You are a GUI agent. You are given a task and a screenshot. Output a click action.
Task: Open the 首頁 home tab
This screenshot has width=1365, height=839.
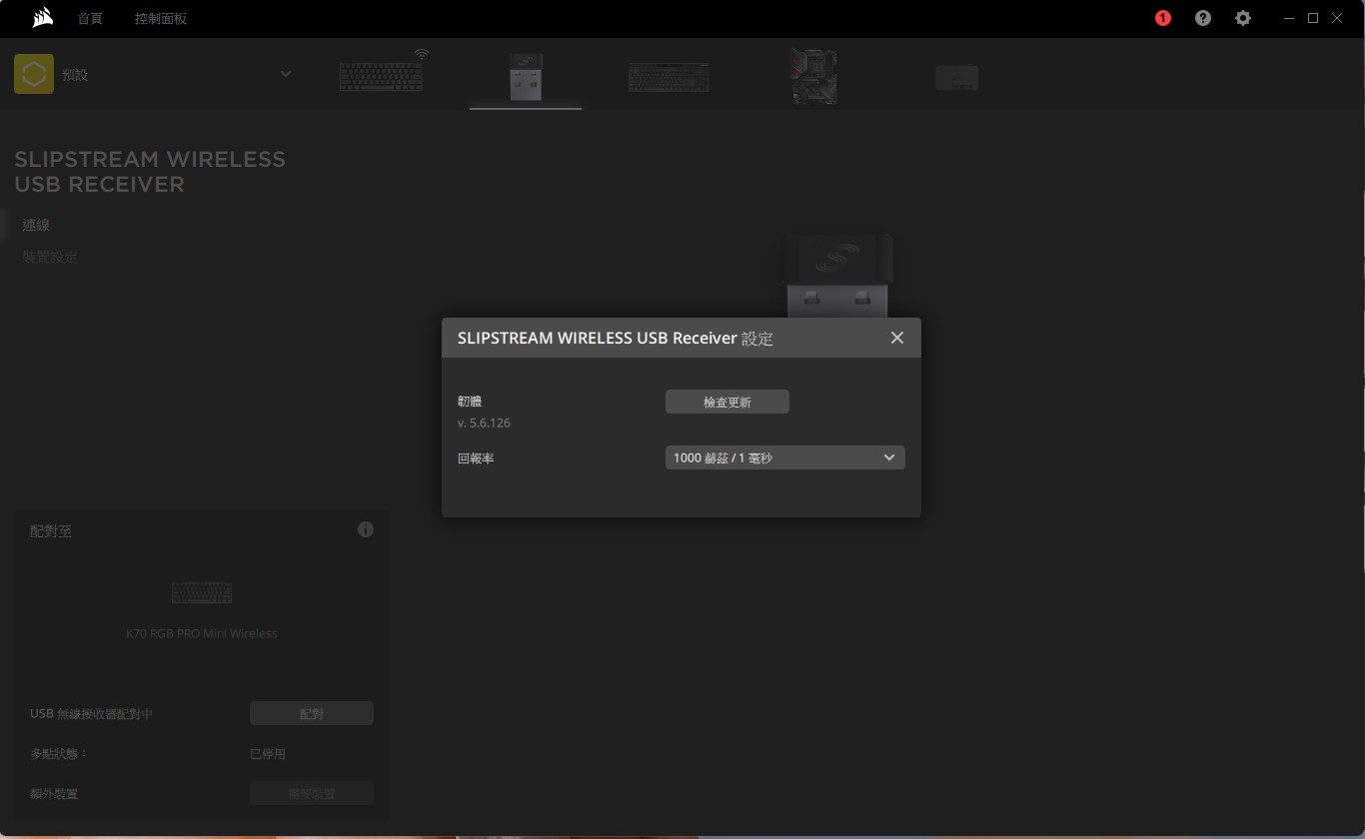coord(90,19)
